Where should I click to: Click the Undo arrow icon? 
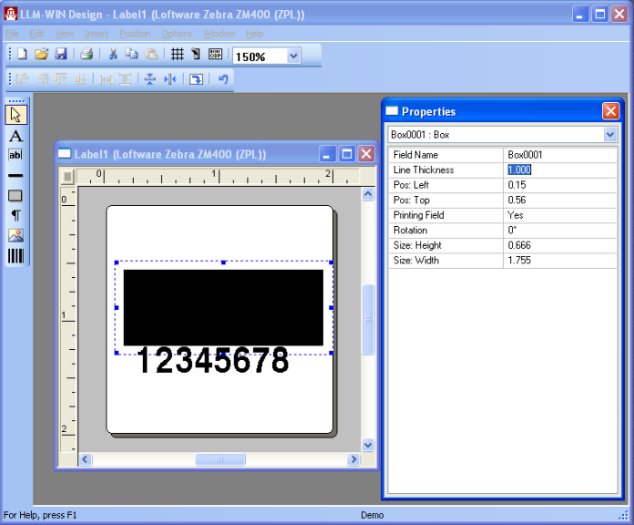click(x=223, y=79)
